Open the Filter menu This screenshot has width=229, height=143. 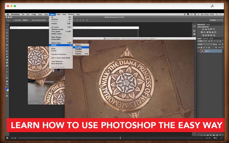(x=58, y=14)
